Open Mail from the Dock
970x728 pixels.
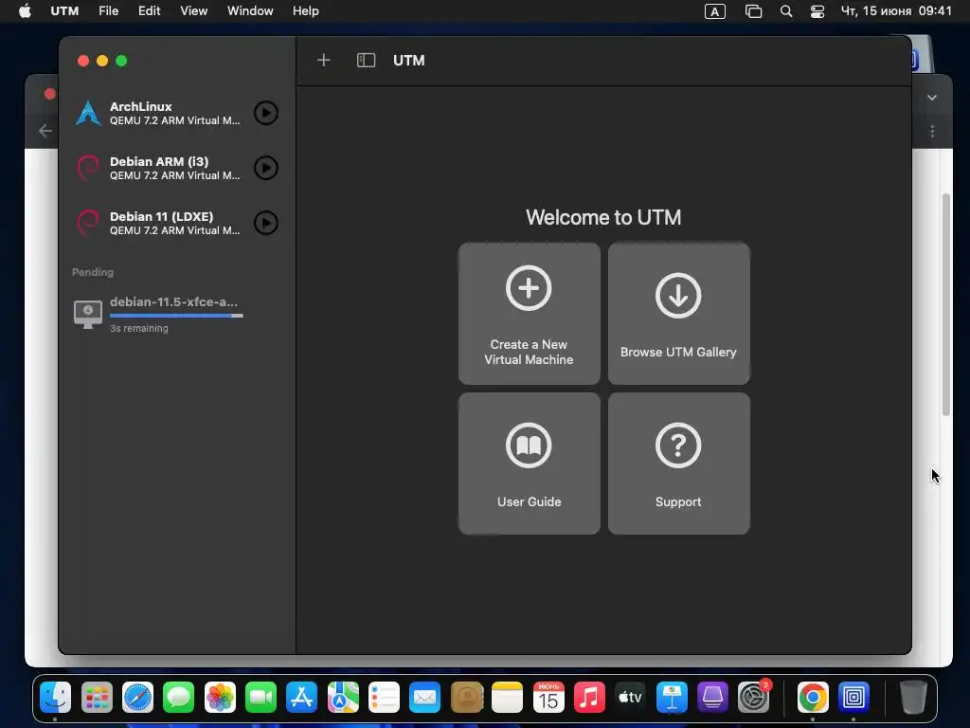click(425, 698)
